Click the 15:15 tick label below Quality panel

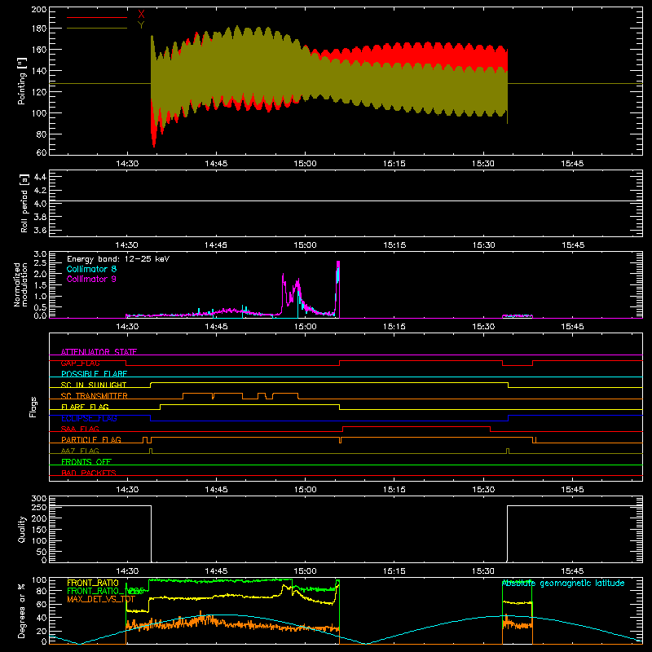394,571
